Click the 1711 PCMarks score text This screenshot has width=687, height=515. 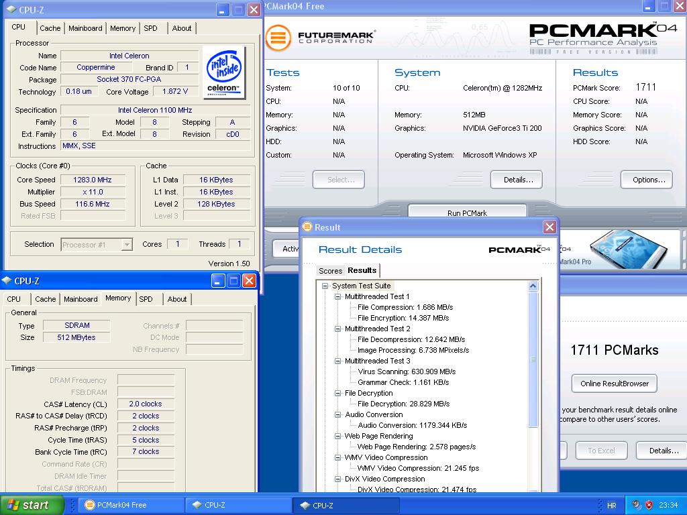[615, 350]
